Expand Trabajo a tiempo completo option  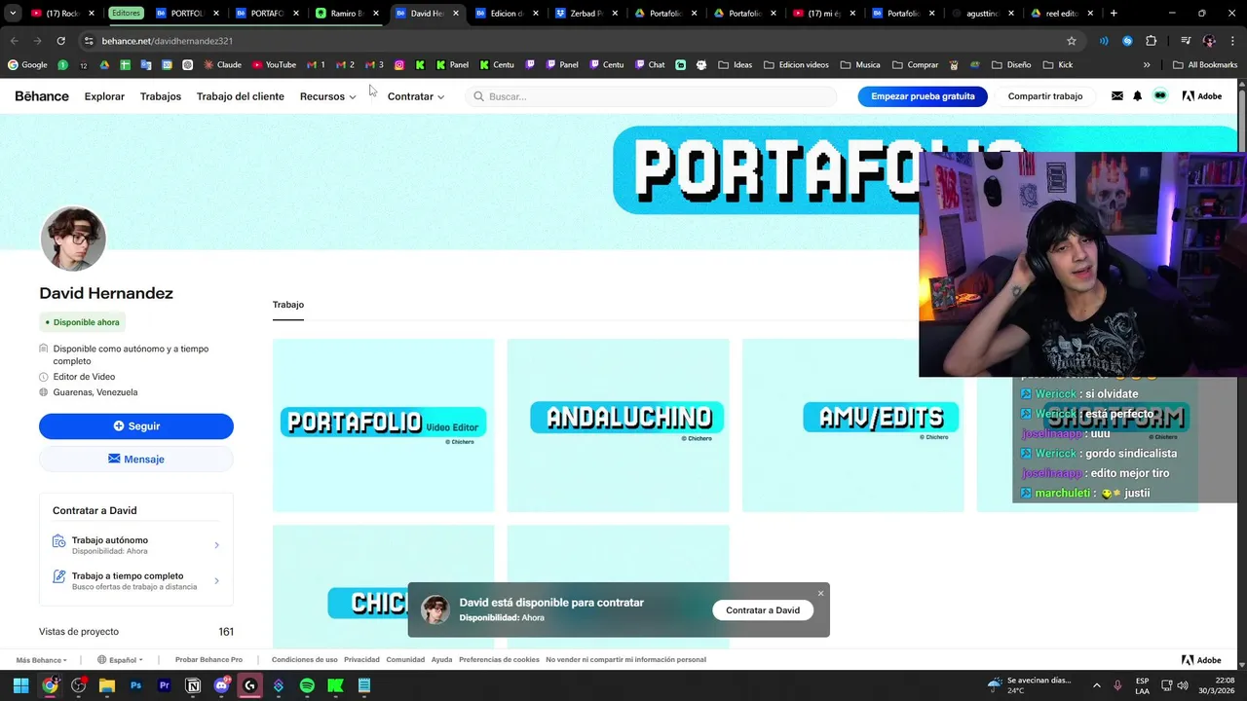coord(135,580)
